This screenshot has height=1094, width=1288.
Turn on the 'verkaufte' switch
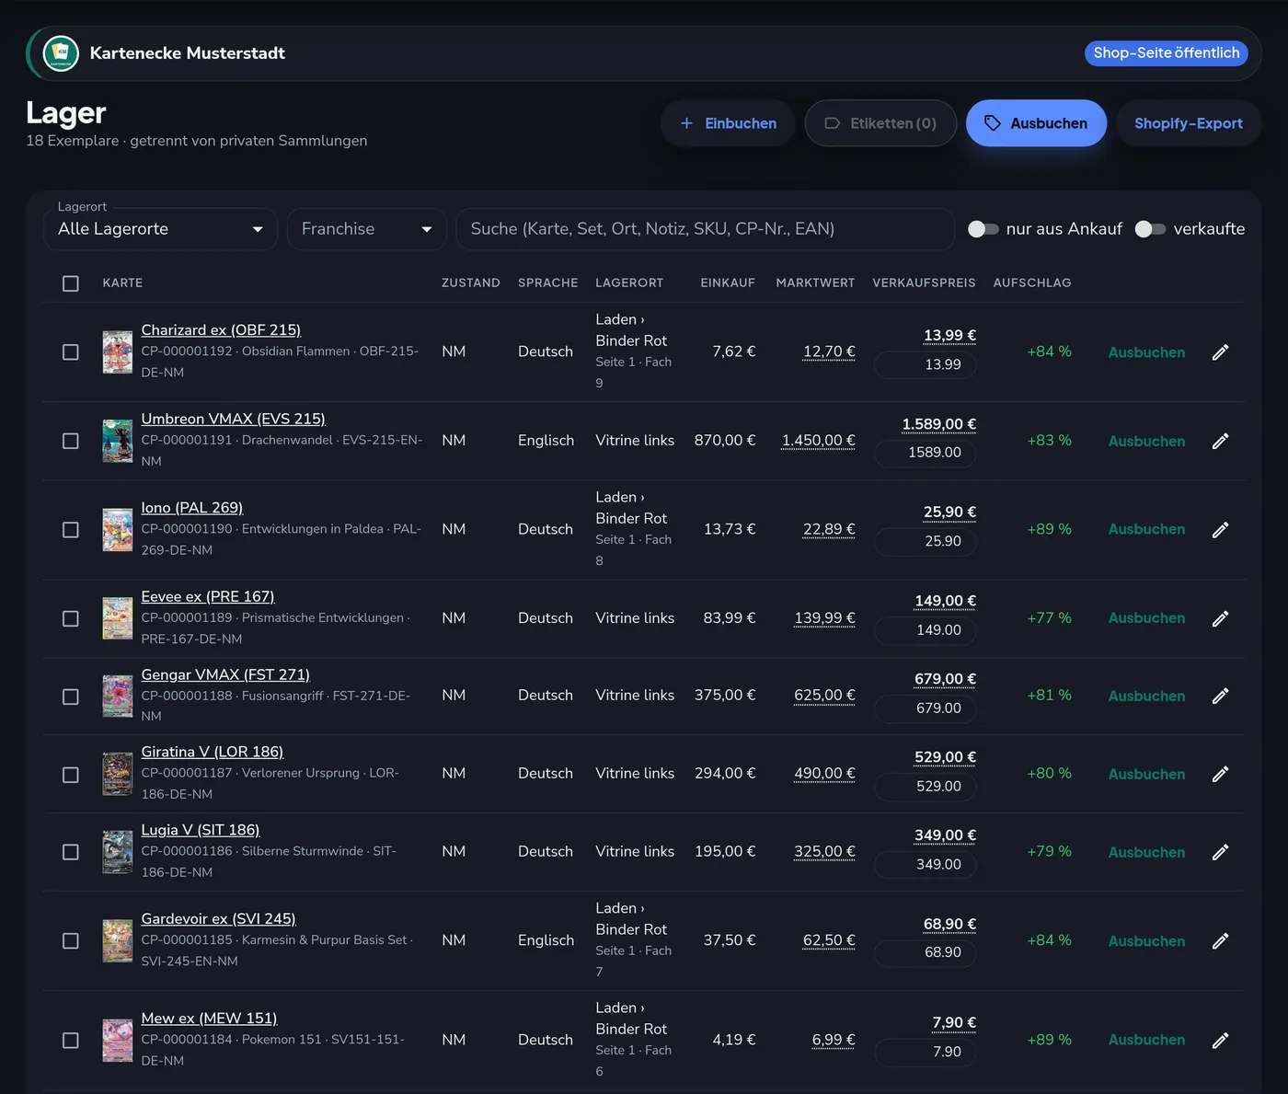click(1150, 229)
